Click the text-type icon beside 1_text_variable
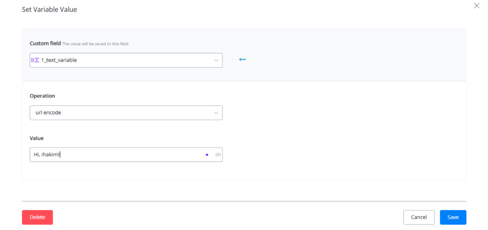Viewport: 488px width, 230px height. coord(35,60)
